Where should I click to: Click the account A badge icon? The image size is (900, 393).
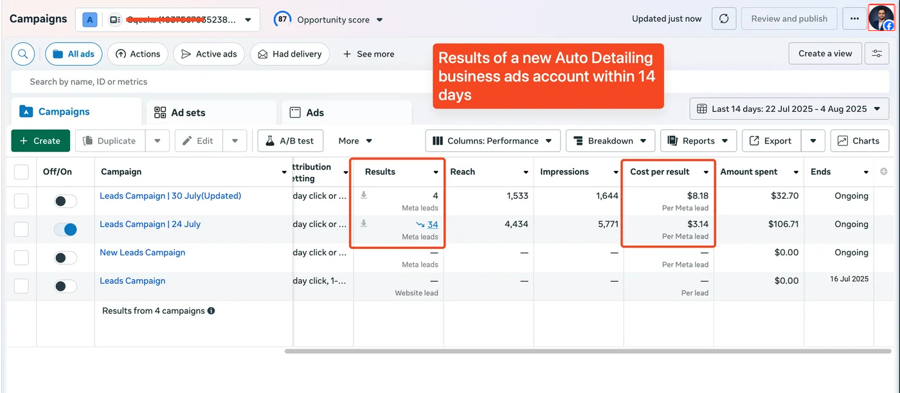[x=89, y=20]
